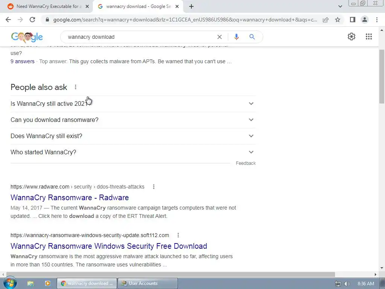Open the Chrome side panel
This screenshot has width=385, height=289.
[x=353, y=20]
